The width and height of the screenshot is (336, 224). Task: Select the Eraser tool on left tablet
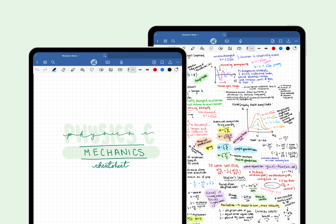64,70
